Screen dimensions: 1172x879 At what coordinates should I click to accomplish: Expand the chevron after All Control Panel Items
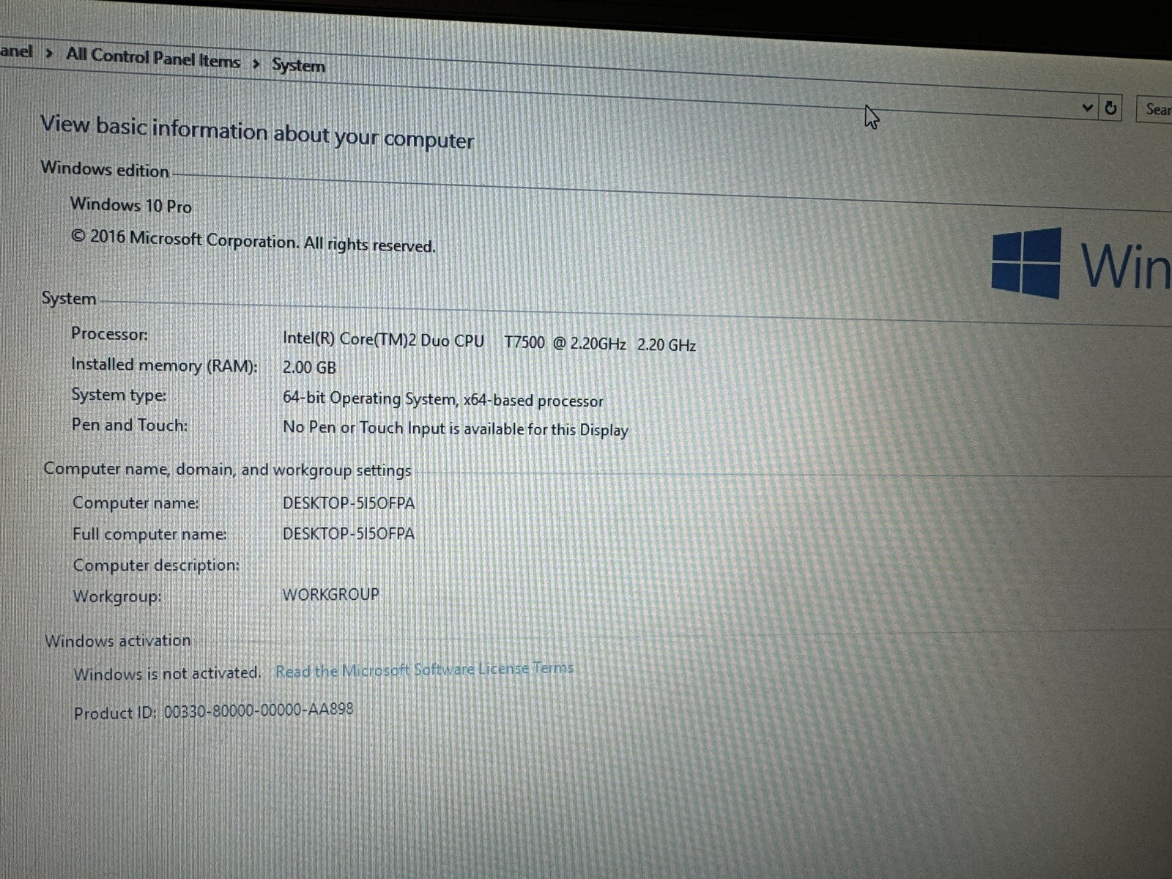(x=256, y=64)
